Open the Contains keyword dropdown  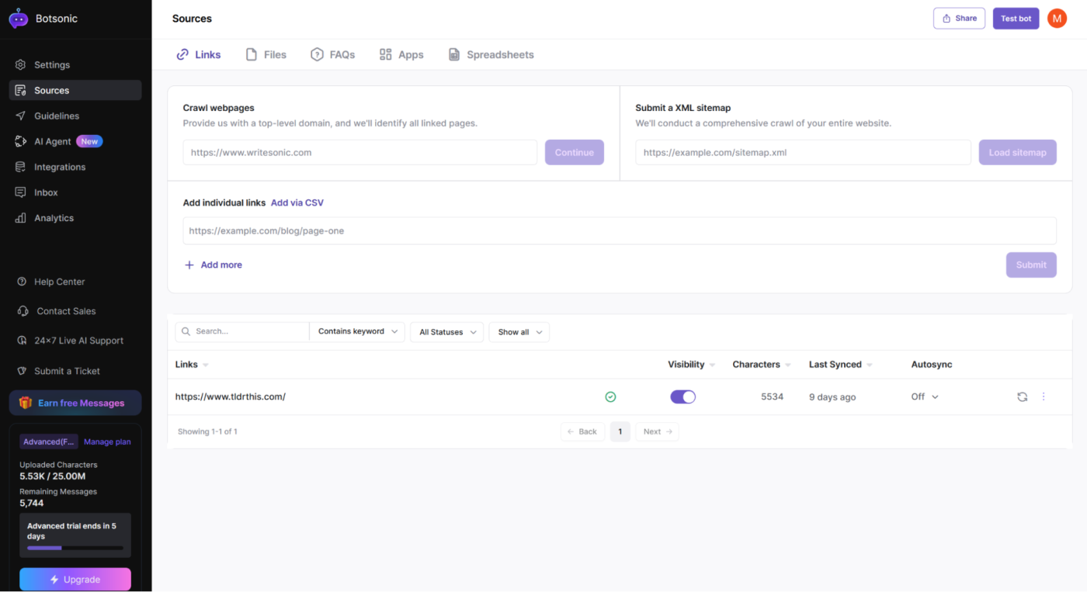(357, 332)
